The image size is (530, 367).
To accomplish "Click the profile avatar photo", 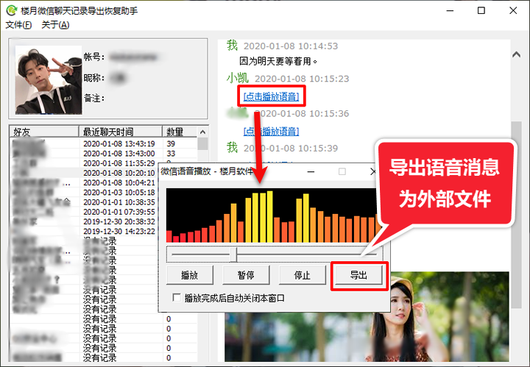I will [x=49, y=79].
